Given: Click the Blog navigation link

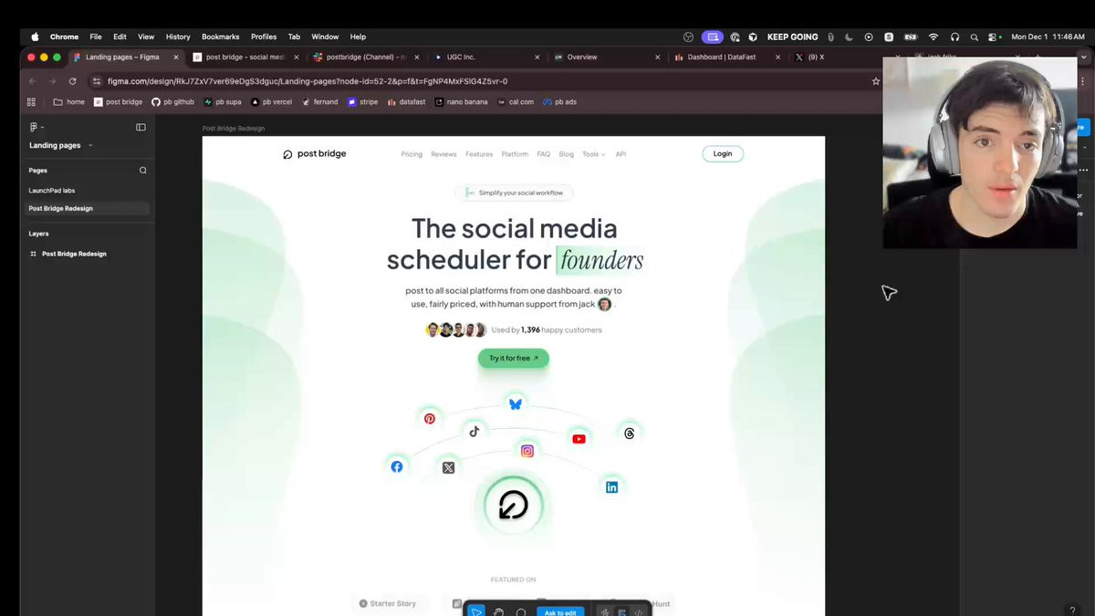Looking at the screenshot, I should pos(567,154).
